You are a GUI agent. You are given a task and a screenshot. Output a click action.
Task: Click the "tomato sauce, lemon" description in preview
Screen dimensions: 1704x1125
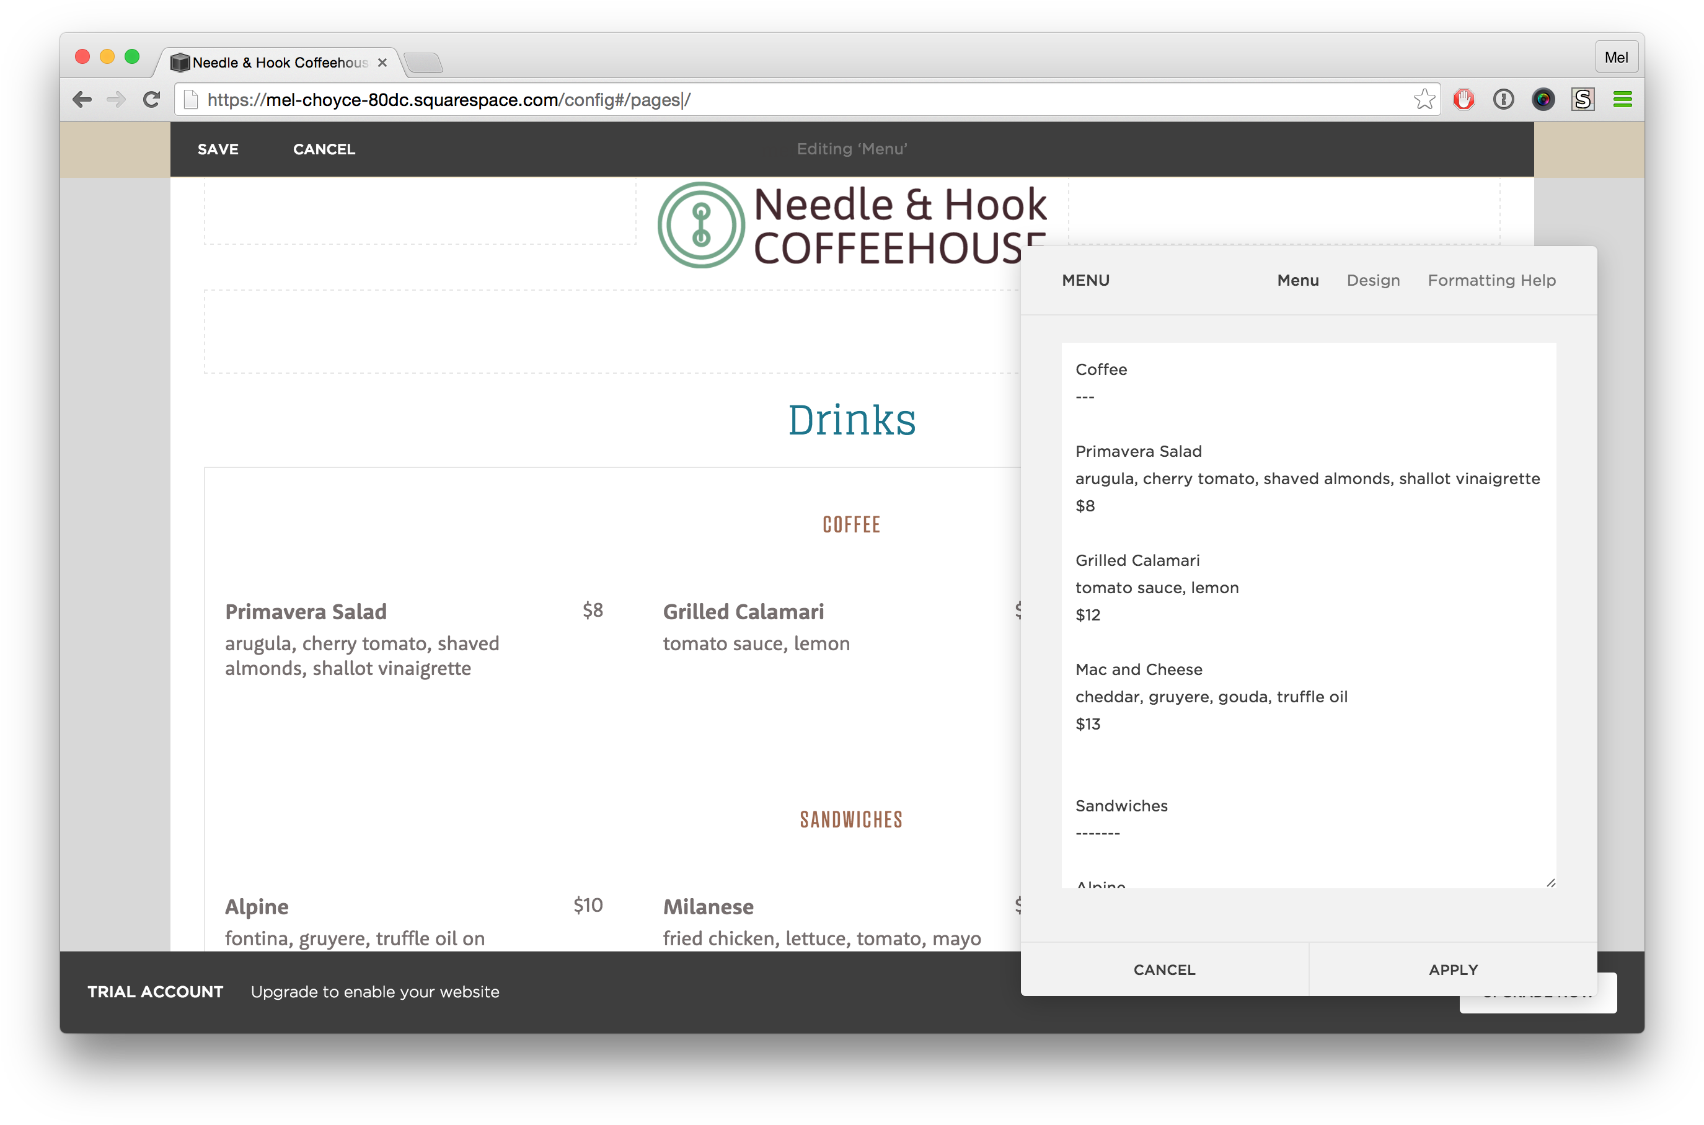tap(756, 643)
